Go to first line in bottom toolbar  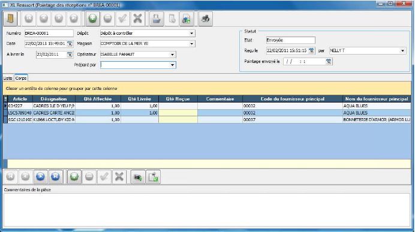(10, 177)
